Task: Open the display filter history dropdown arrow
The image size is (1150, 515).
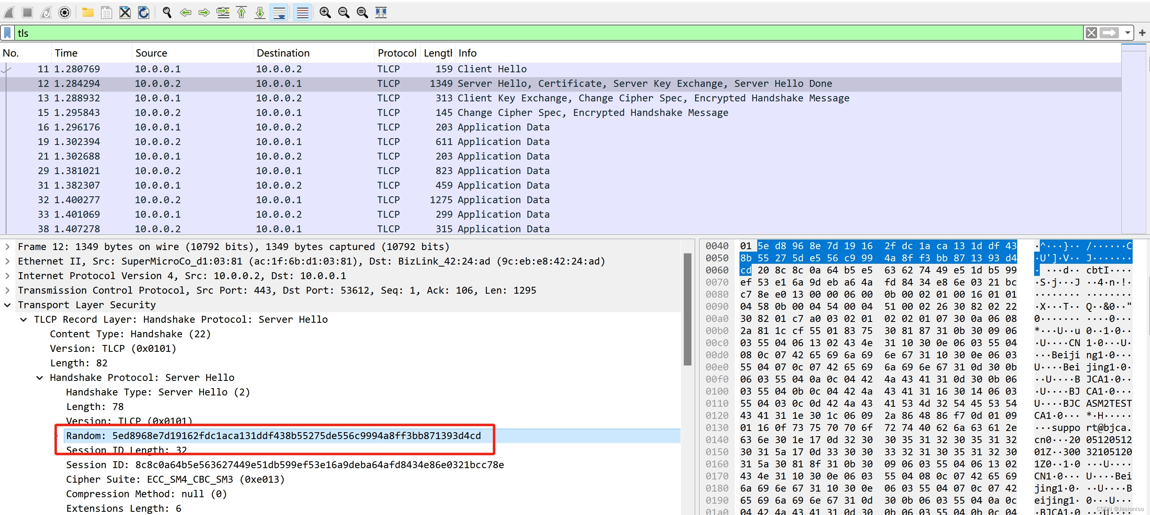Action: (x=1127, y=33)
